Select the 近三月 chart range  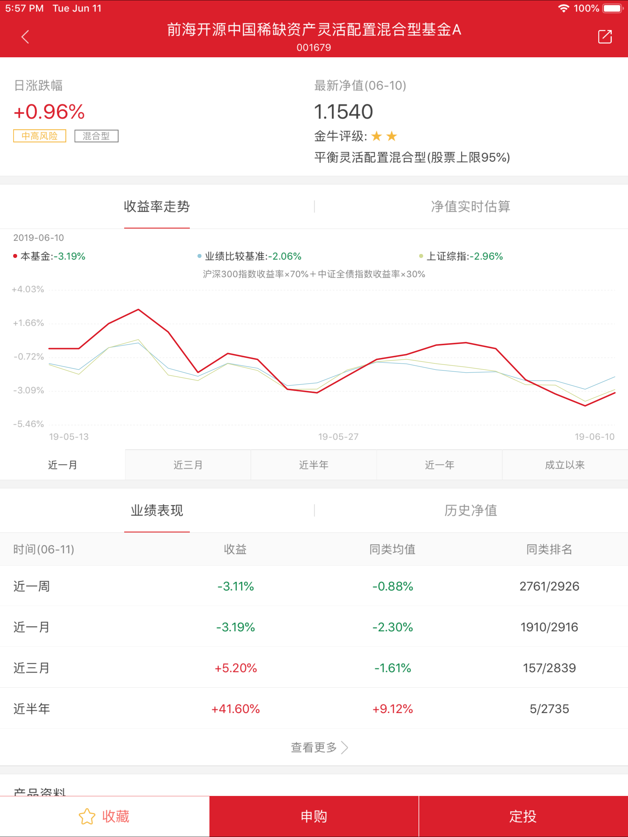tap(188, 465)
